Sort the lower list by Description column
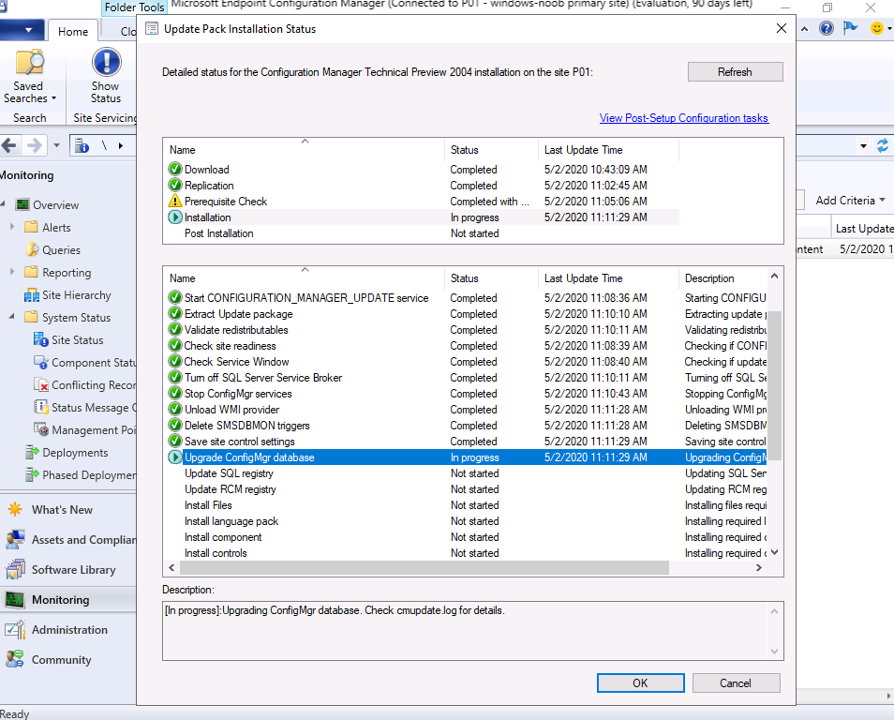 point(723,278)
